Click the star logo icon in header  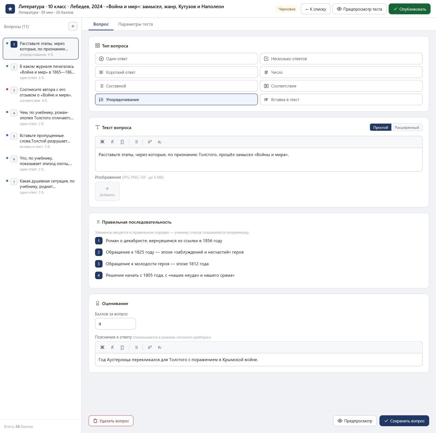[10, 9]
